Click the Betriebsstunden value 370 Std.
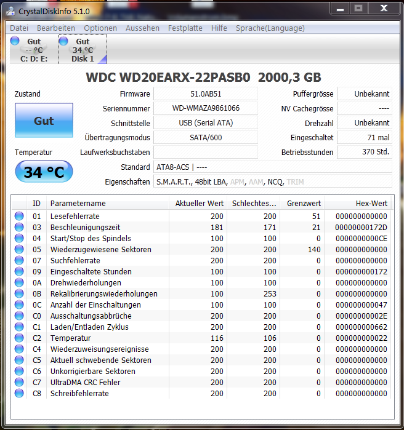The width and height of the screenshot is (404, 430). click(x=365, y=152)
